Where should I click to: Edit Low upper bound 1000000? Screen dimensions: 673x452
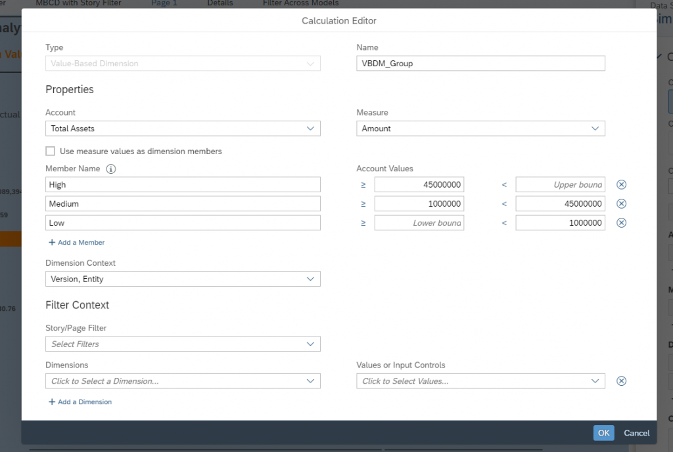(x=561, y=223)
